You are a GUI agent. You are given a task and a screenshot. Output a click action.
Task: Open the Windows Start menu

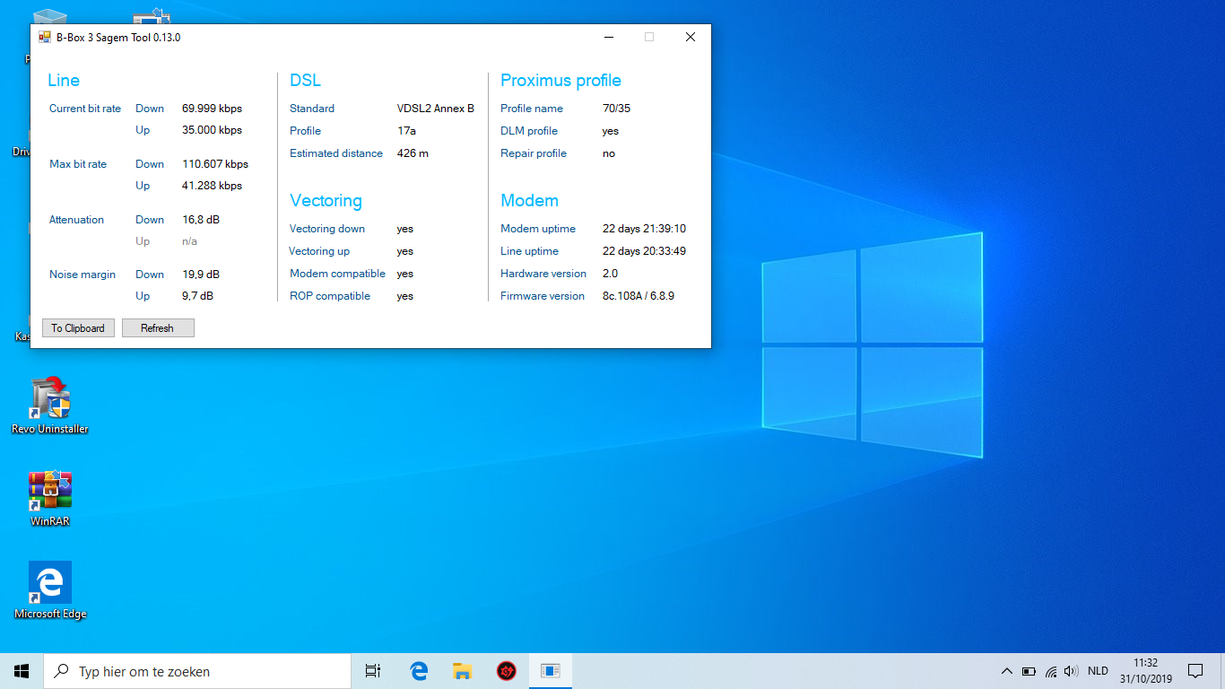[x=22, y=671]
